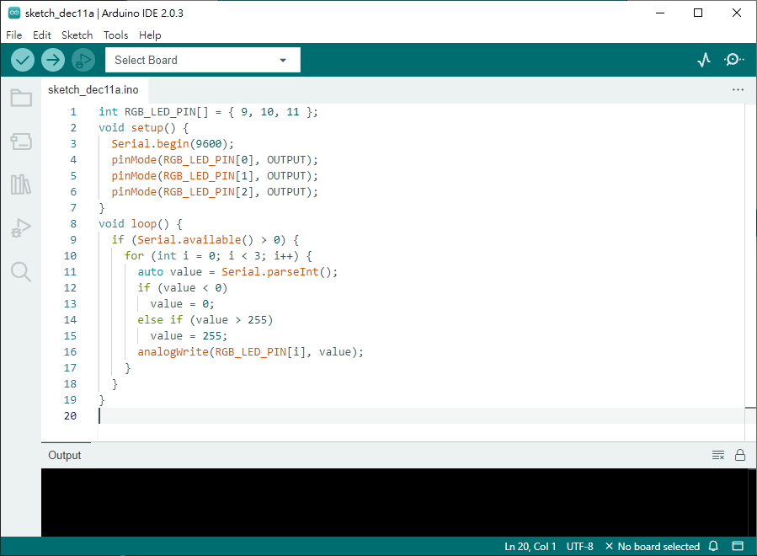Click the Verify sketch checkmark button
Image resolution: width=757 pixels, height=556 pixels.
tap(23, 60)
